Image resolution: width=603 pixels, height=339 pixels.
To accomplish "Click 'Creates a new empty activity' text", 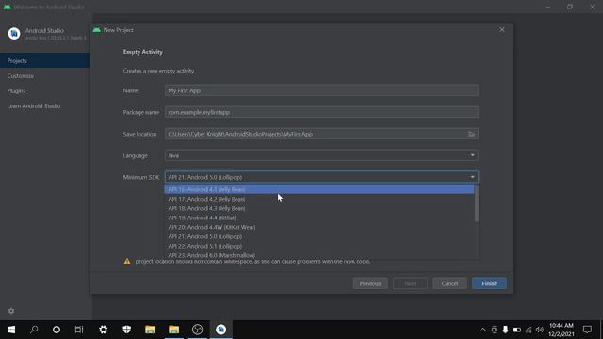I will (x=158, y=71).
